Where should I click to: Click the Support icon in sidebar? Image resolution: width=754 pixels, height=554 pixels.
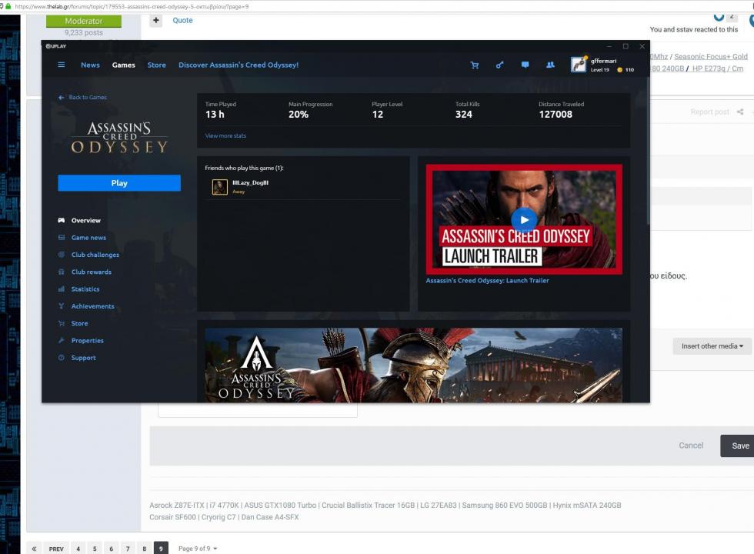(61, 358)
